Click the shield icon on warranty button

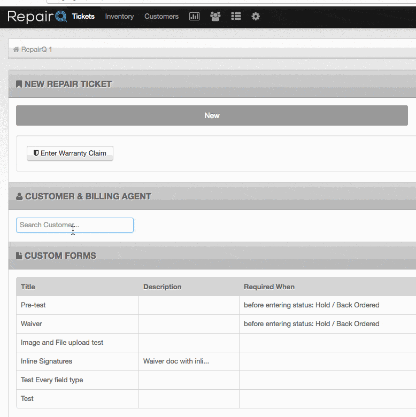click(36, 153)
